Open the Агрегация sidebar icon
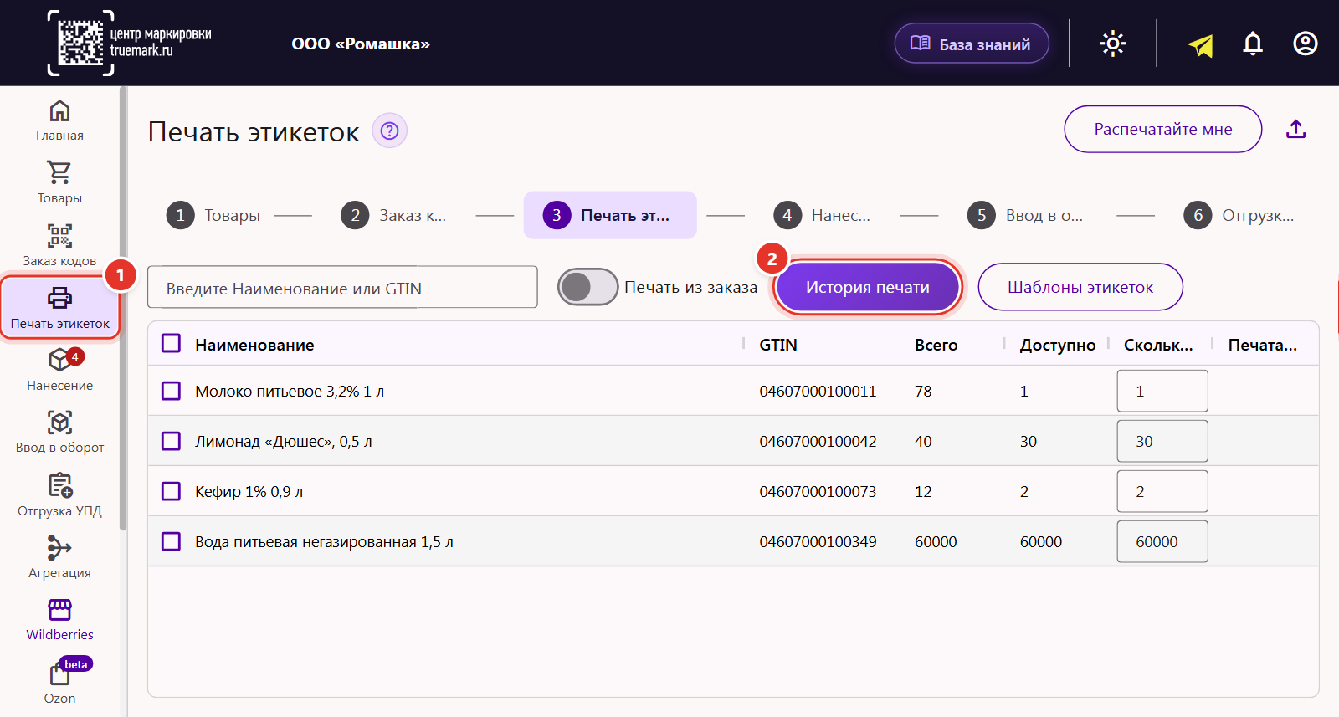This screenshot has width=1339, height=717. pos(59,548)
